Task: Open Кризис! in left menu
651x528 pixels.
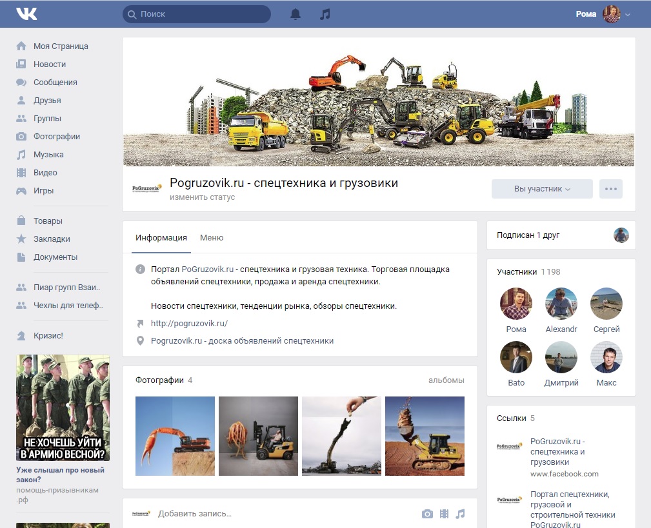Action: coord(48,335)
